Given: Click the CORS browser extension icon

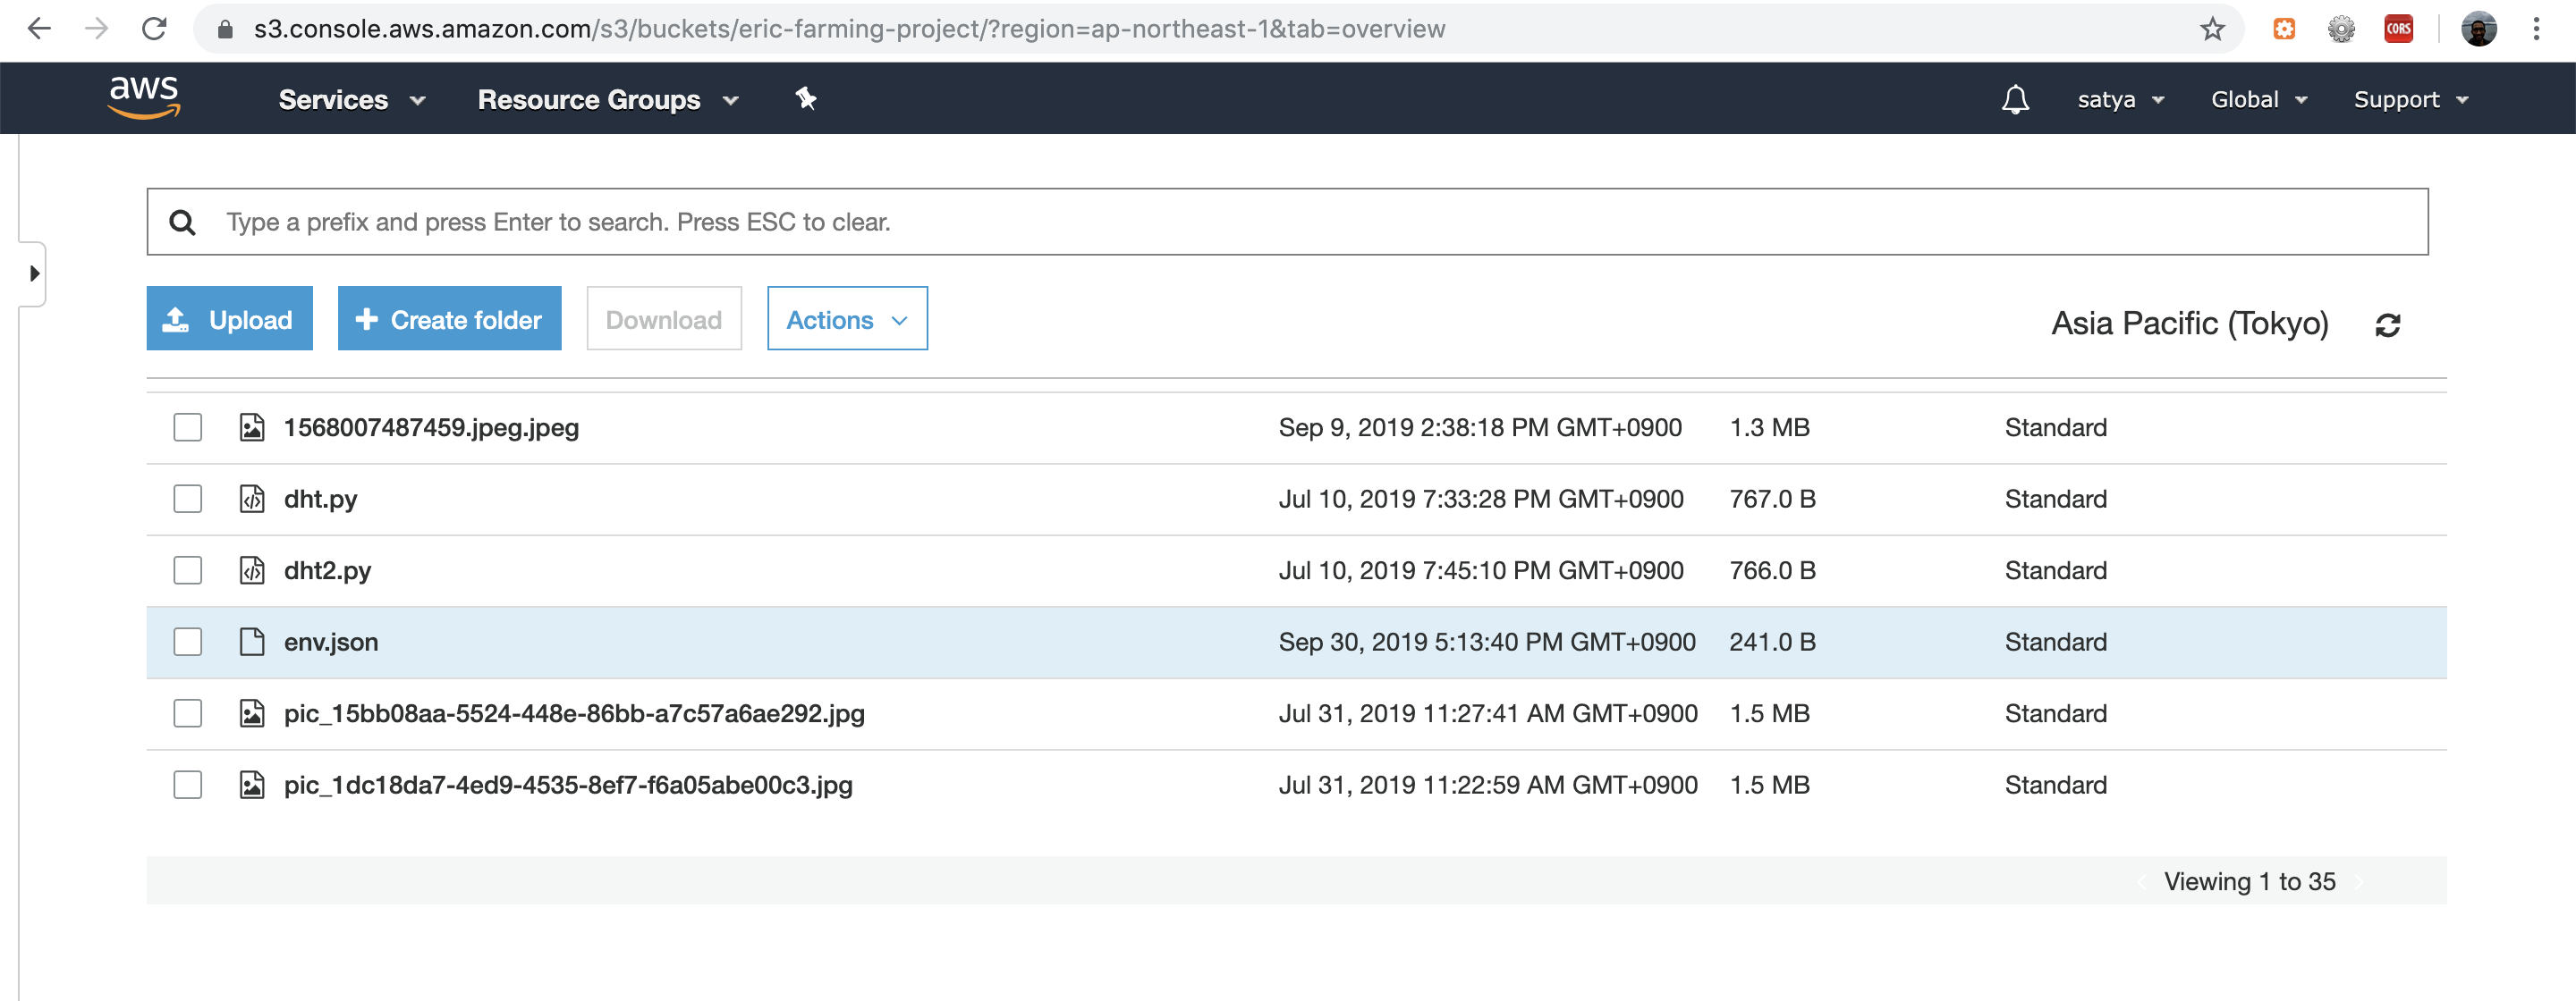Looking at the screenshot, I should (2398, 29).
